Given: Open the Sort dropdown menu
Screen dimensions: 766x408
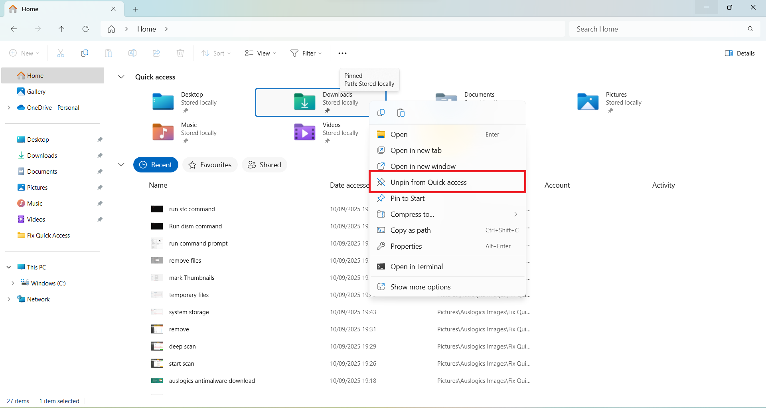Looking at the screenshot, I should point(216,53).
